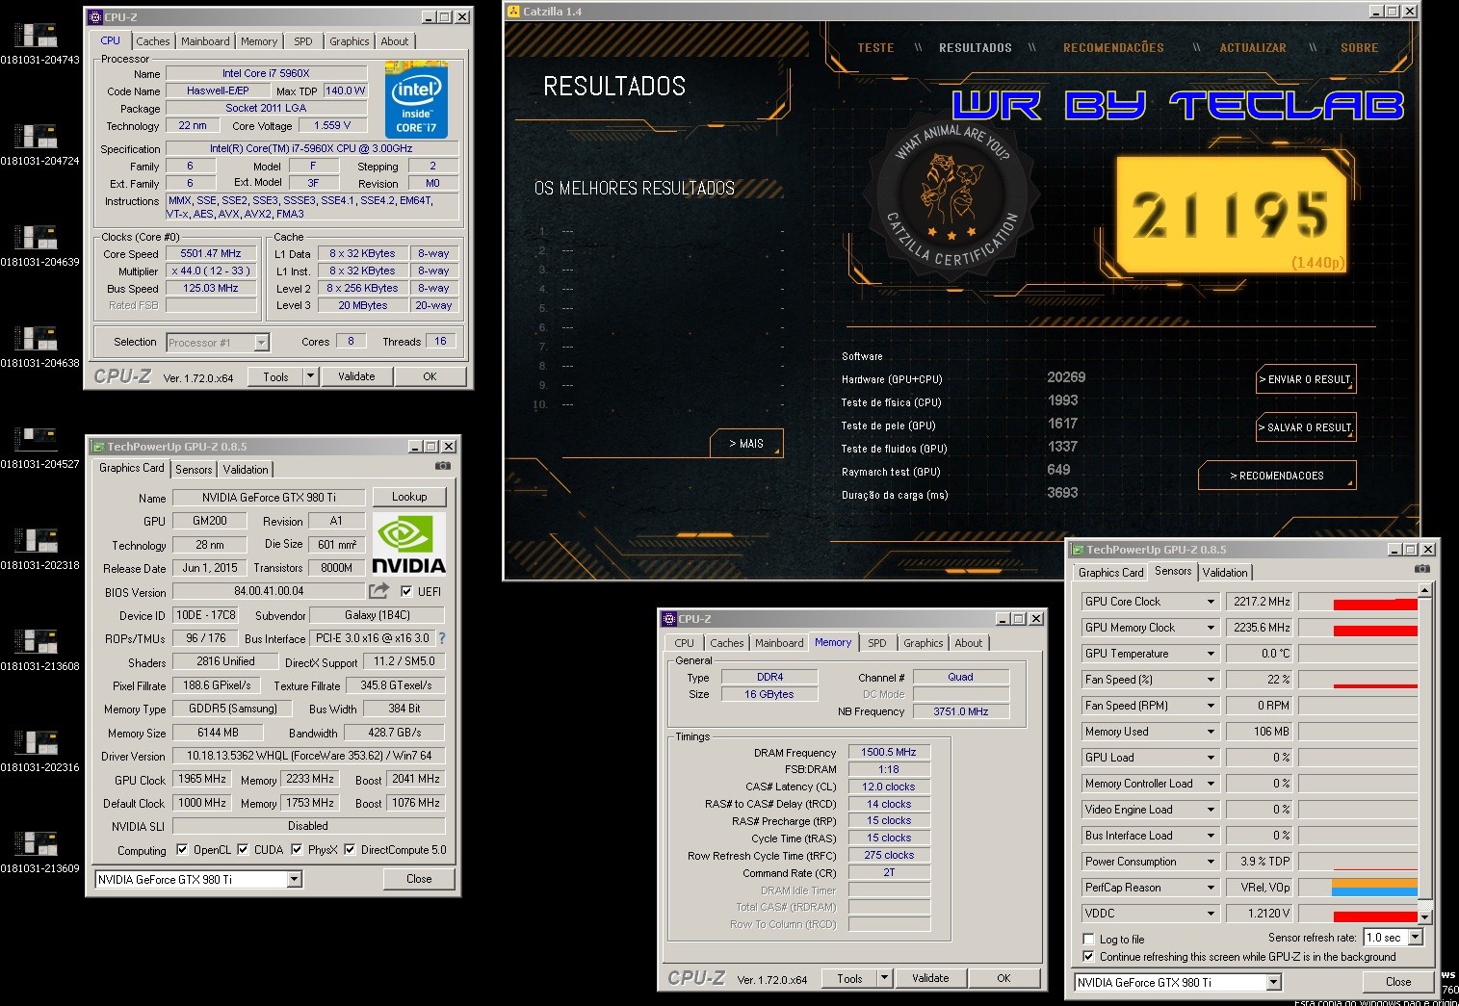Switch to Mainboard tab in CPU-Z CPU window
Viewport: 1459px width, 1006px height.
[x=205, y=41]
